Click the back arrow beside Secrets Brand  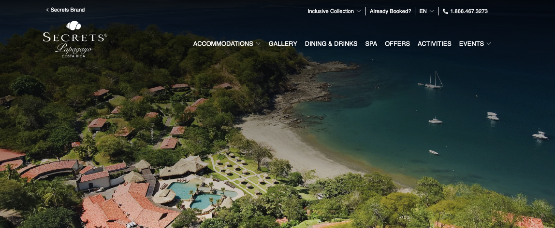pos(47,10)
